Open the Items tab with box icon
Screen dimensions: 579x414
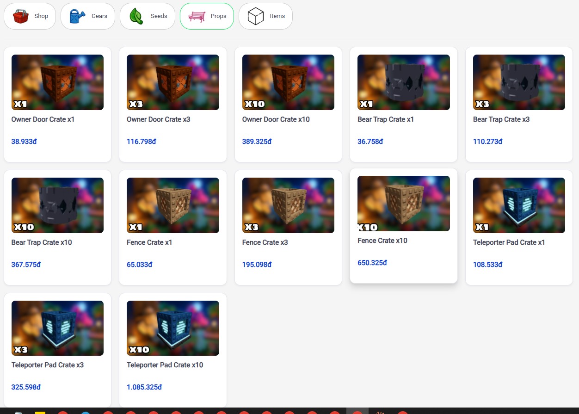pyautogui.click(x=265, y=16)
